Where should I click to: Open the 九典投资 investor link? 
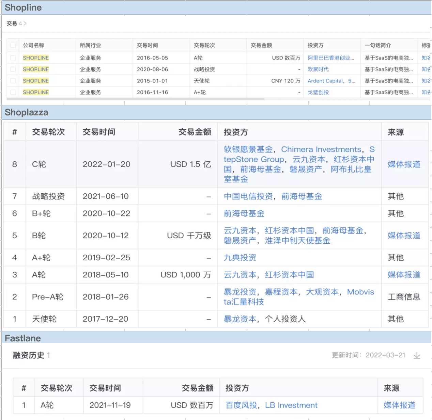(x=240, y=258)
